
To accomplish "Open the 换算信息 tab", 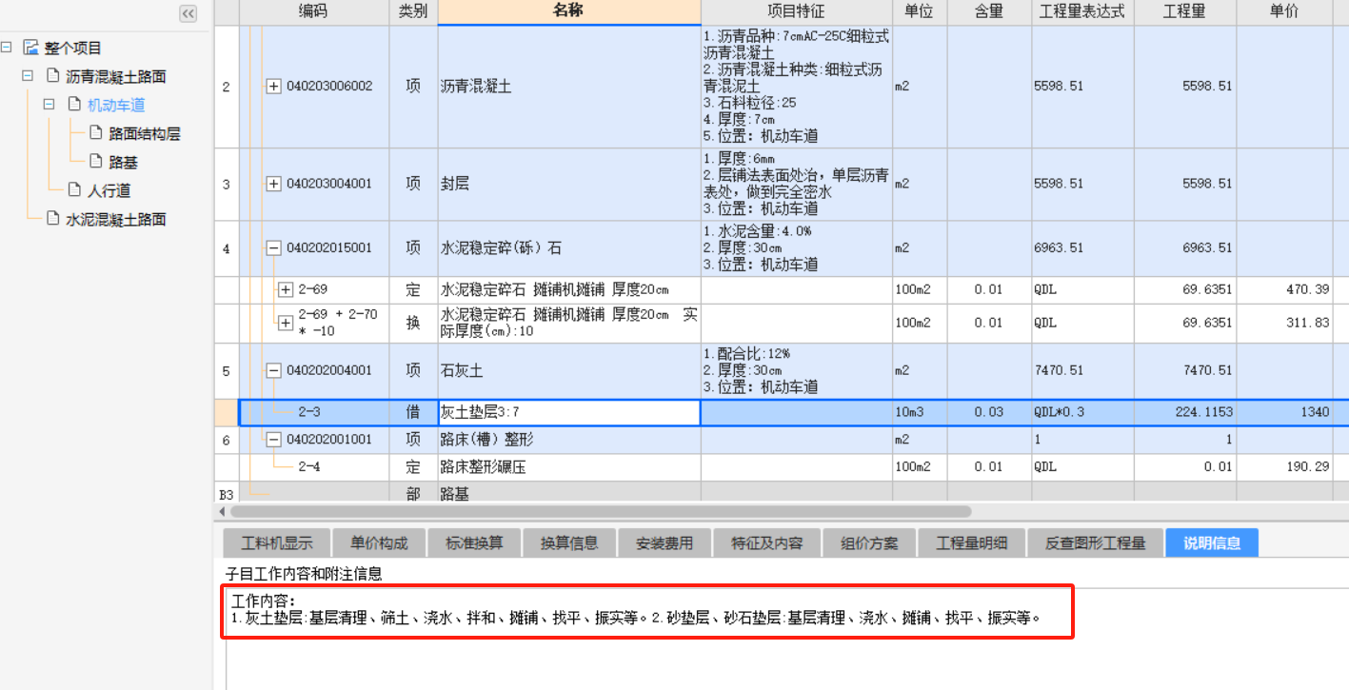I will [569, 543].
